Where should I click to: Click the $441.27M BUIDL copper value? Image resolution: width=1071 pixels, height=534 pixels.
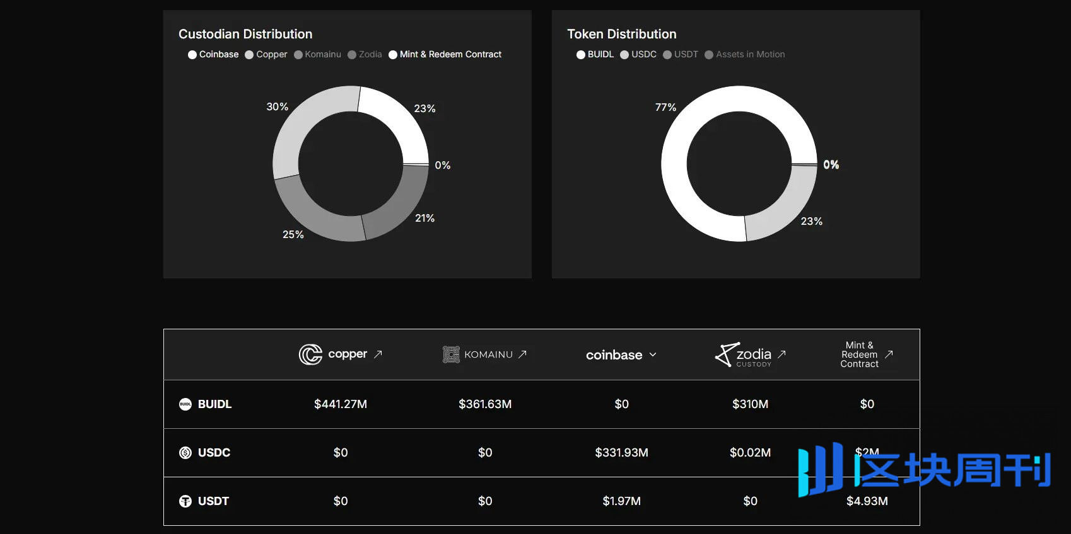[341, 404]
